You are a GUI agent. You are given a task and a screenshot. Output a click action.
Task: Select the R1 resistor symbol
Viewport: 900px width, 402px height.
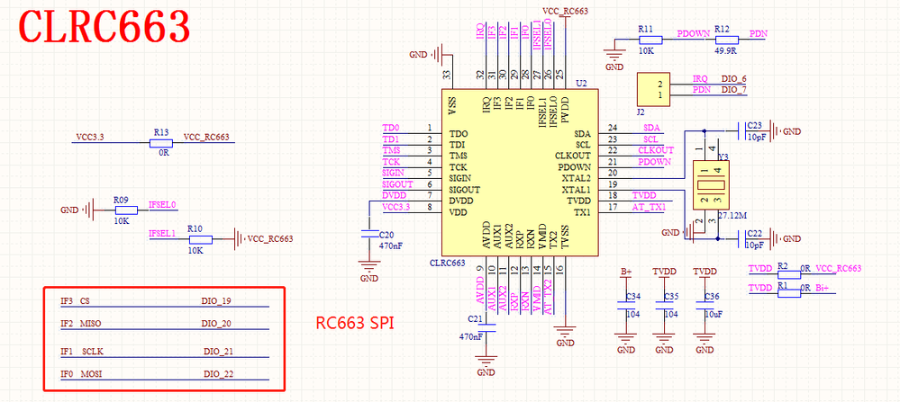tap(789, 293)
